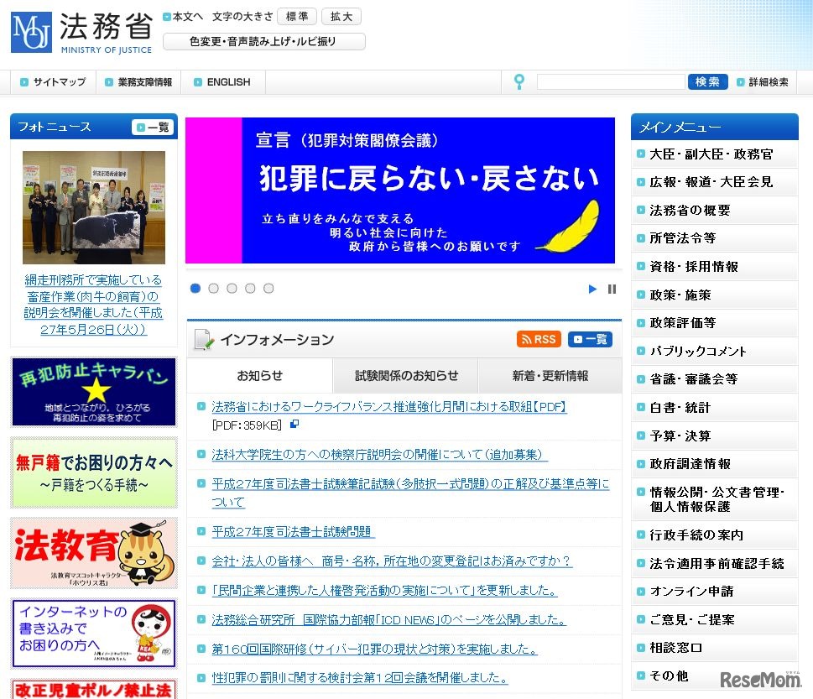Click the 検索 search button
Viewport: 813px width, 699px height.
tap(707, 81)
